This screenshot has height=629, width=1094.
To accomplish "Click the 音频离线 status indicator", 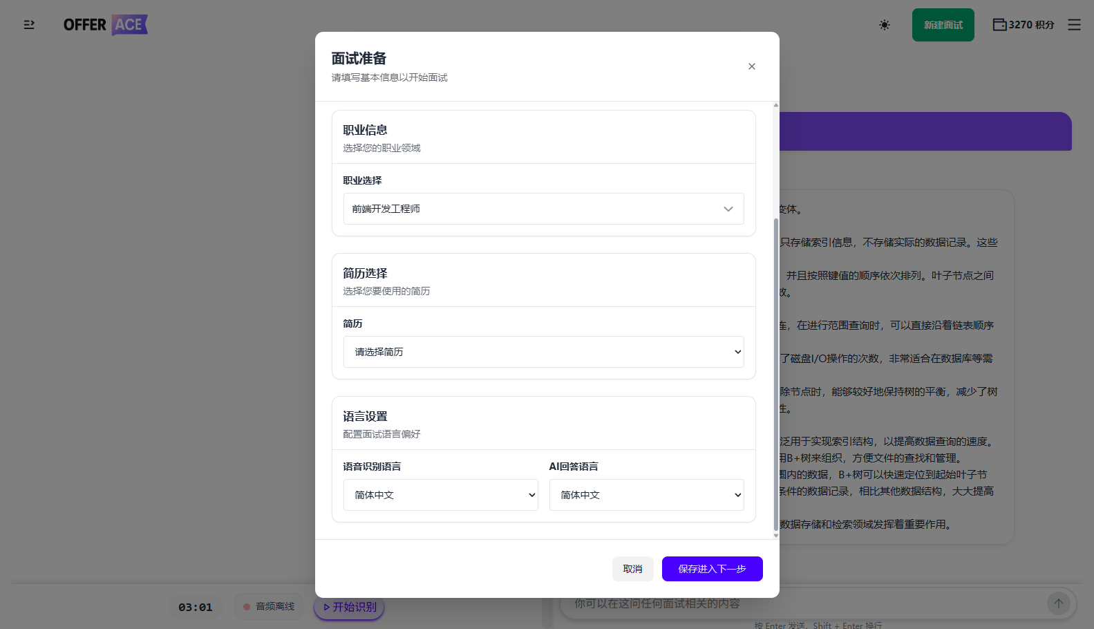I will pyautogui.click(x=269, y=606).
